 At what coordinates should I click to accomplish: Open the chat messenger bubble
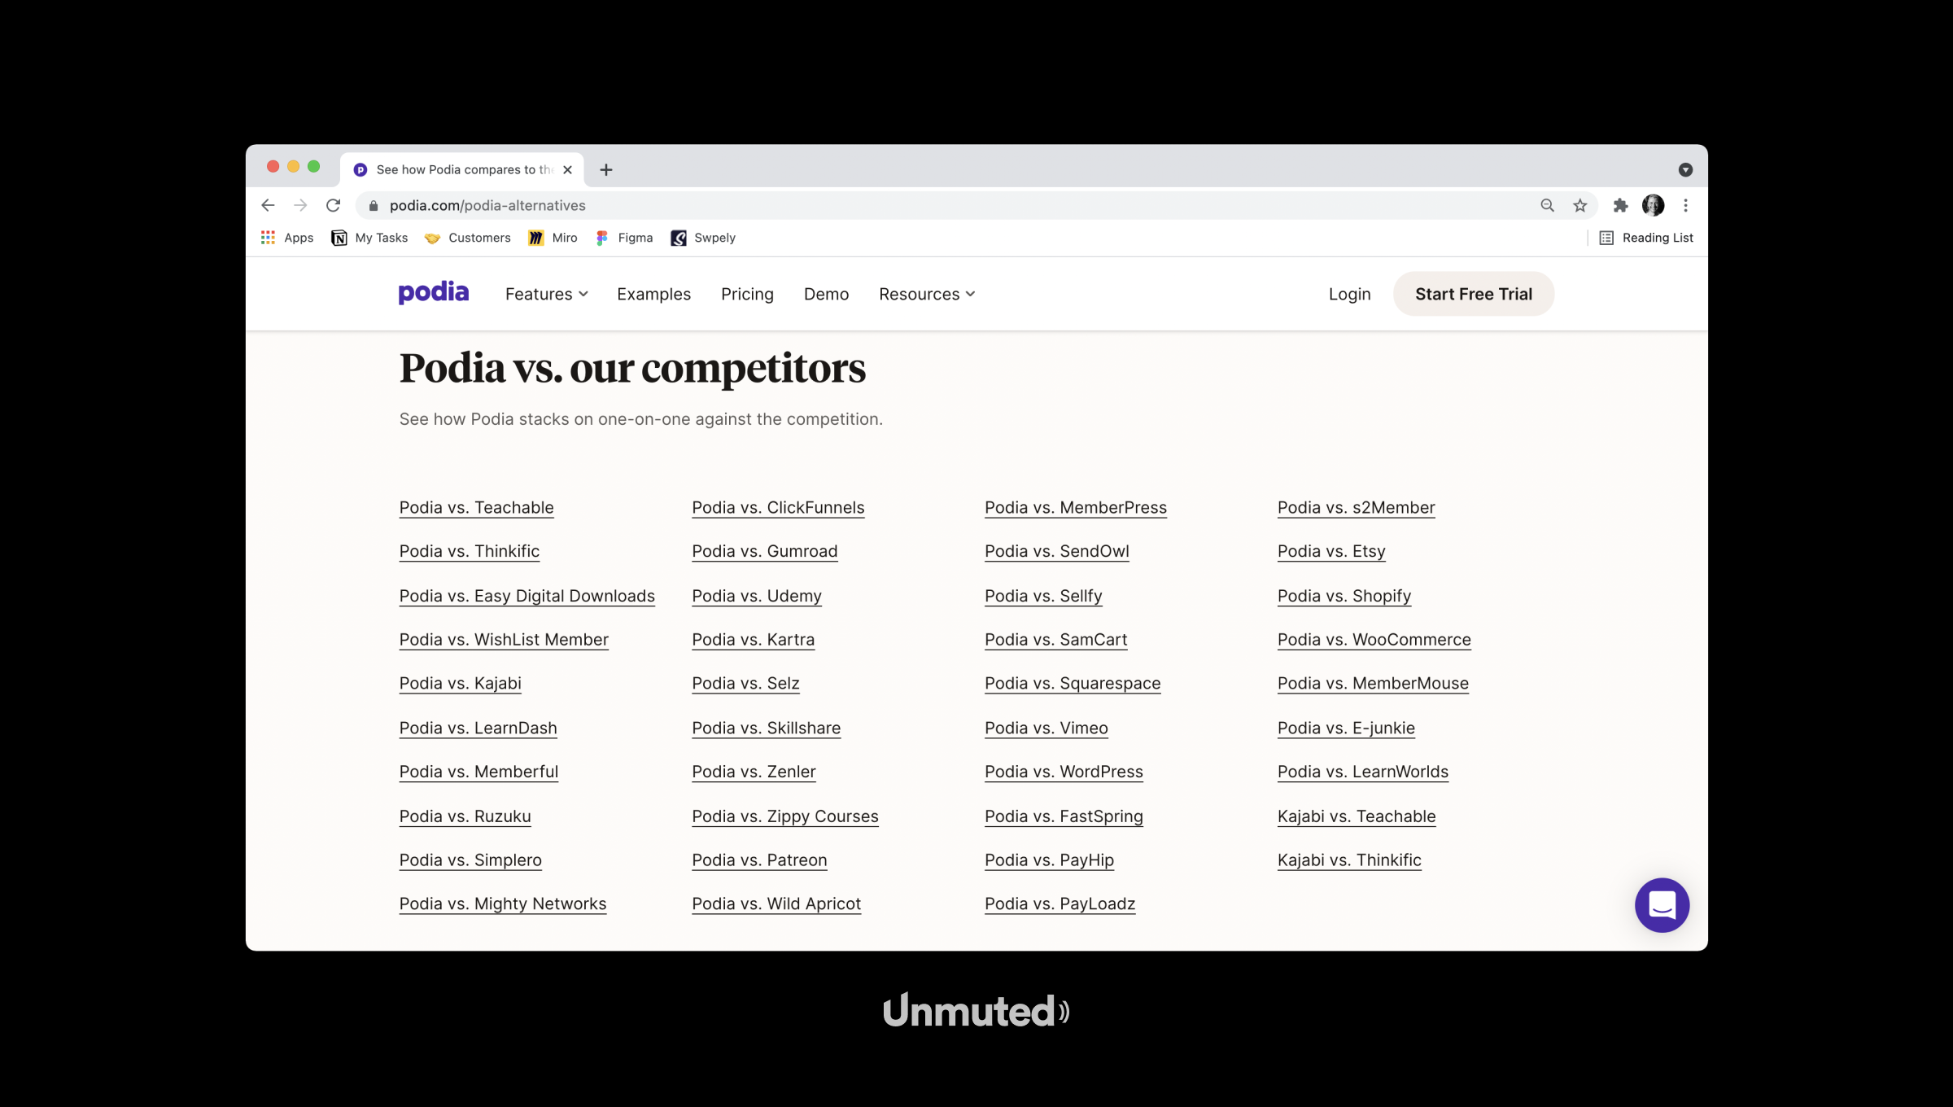pos(1662,905)
